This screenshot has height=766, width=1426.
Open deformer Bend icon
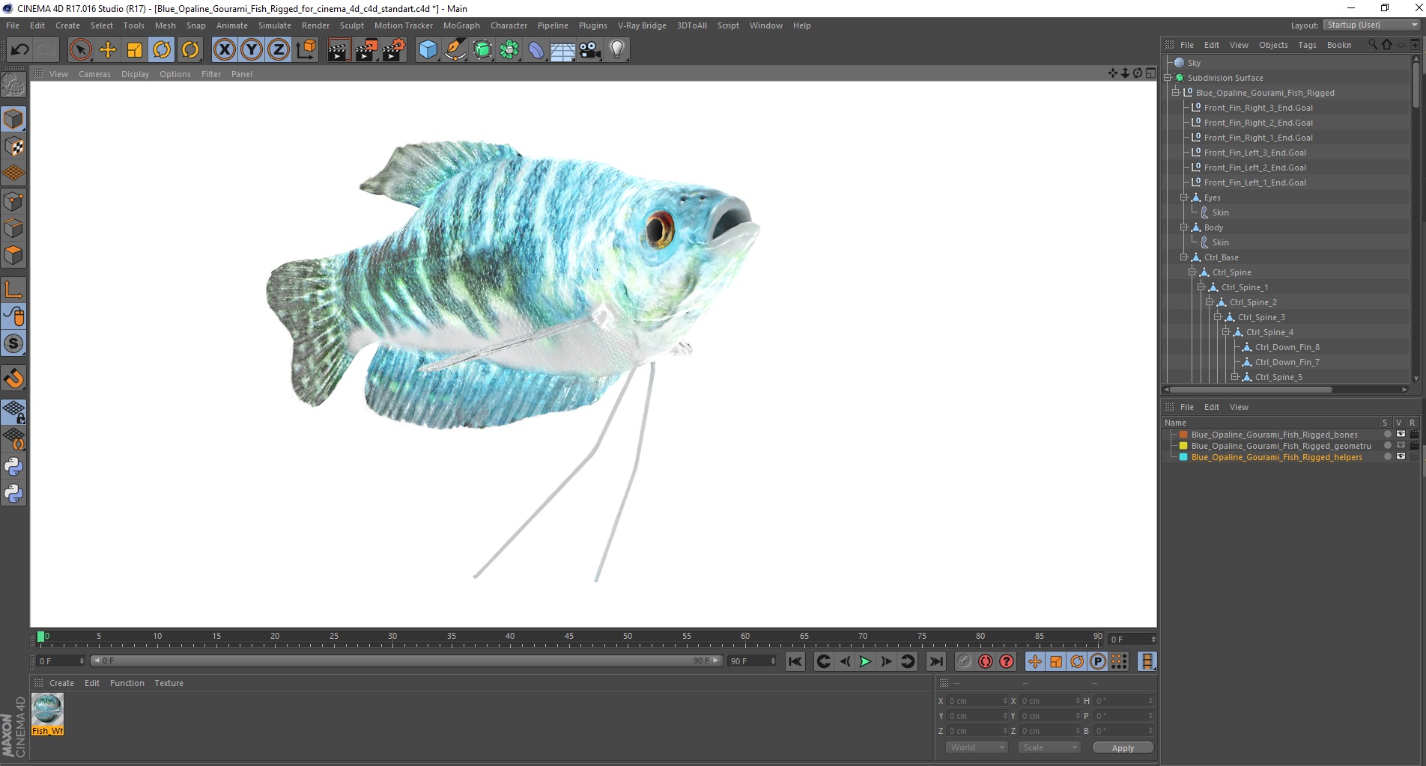pyautogui.click(x=536, y=50)
